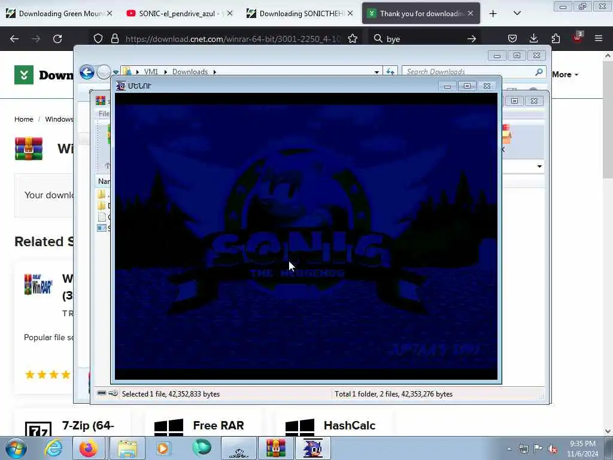Open the Firefox extensions puzzle icon
This screenshot has width=613, height=460.
556,38
